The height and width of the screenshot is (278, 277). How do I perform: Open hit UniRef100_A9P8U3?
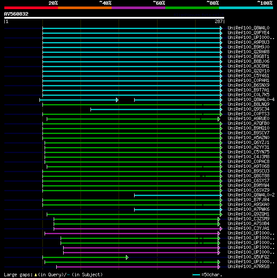tap(248, 43)
